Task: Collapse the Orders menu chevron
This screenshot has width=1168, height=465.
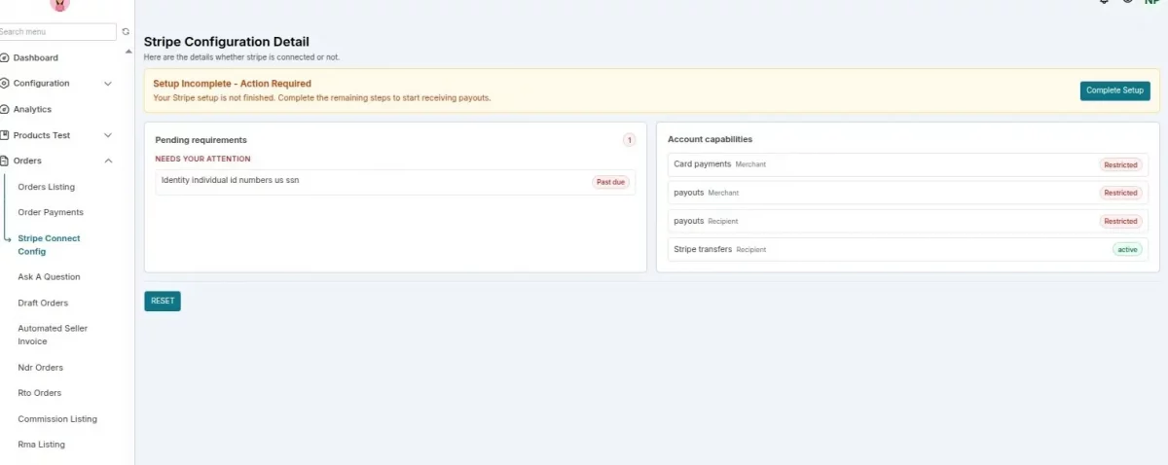Action: click(x=108, y=161)
